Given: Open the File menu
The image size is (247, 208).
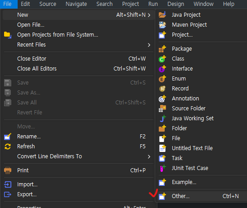Looking at the screenshot, I should tap(7, 4).
